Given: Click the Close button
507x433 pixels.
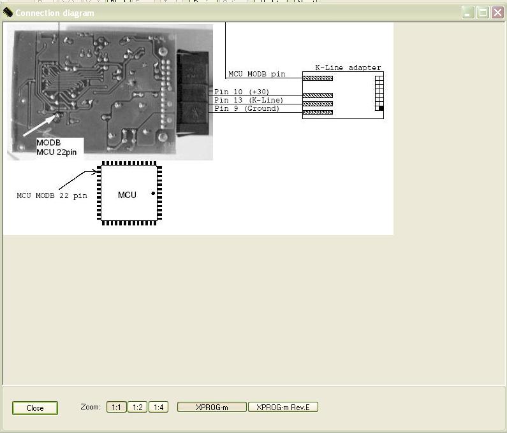Looking at the screenshot, I should coord(35,408).
